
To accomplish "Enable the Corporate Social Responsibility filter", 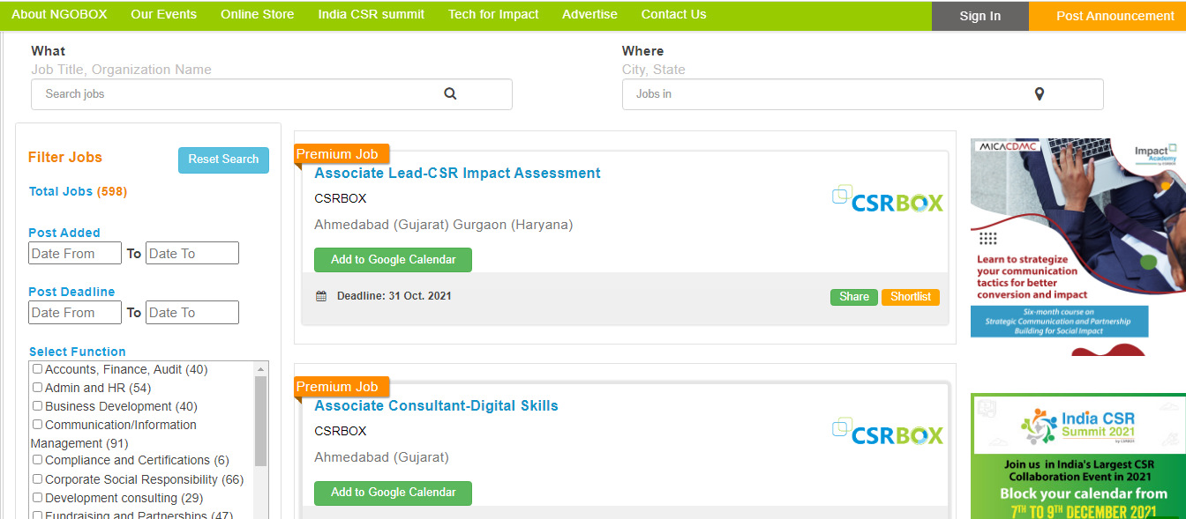I will [37, 479].
